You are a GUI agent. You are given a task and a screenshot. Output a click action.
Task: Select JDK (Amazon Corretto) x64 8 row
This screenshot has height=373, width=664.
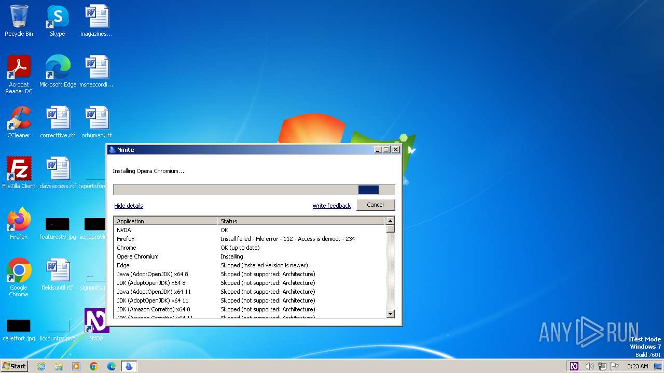250,309
